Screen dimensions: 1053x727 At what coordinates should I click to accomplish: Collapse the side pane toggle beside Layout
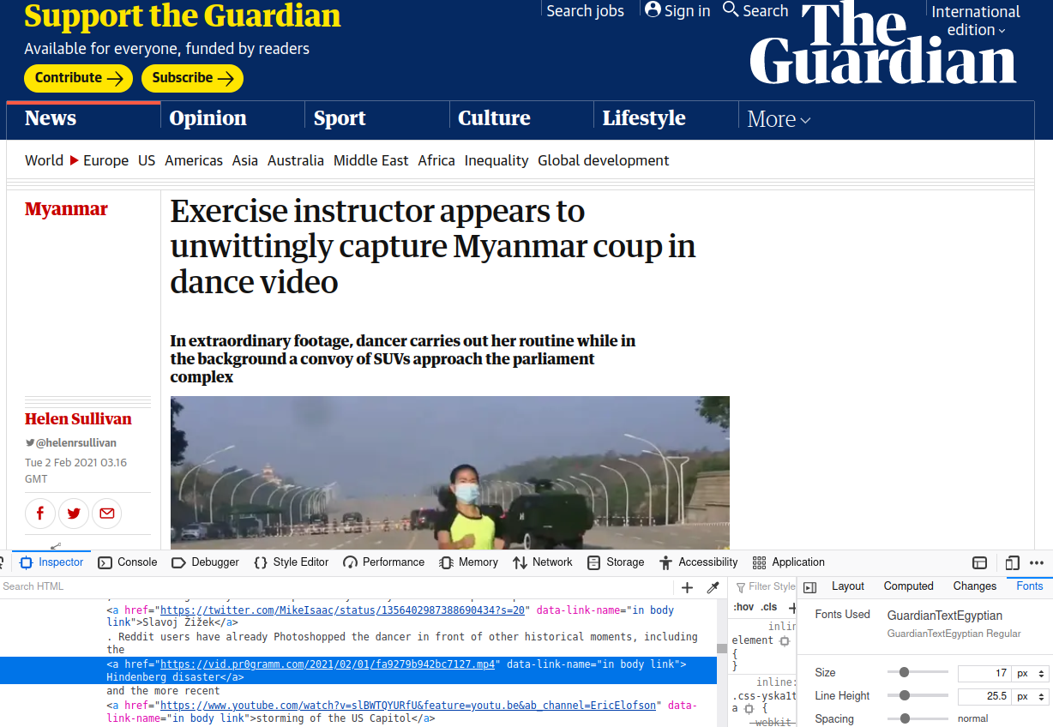809,587
